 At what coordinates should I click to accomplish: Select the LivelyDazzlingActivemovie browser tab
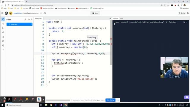click(12, 2)
